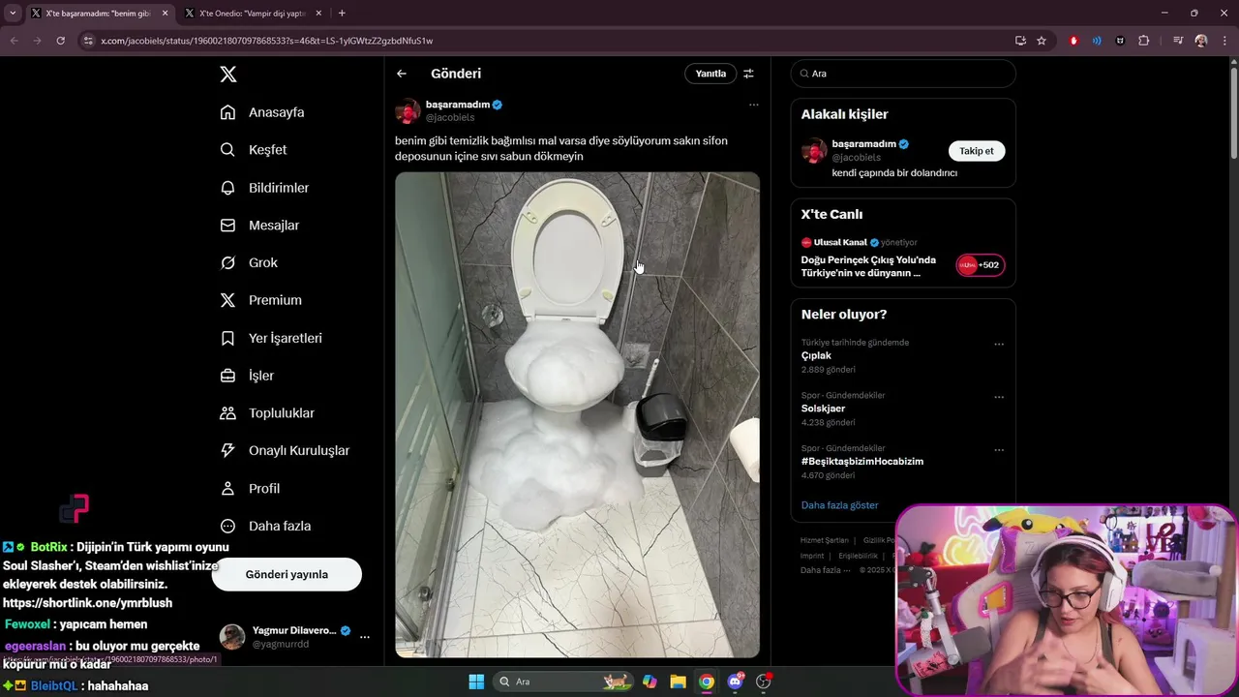Open the Çıplak trending topic
This screenshot has width=1239, height=697.
click(x=816, y=355)
